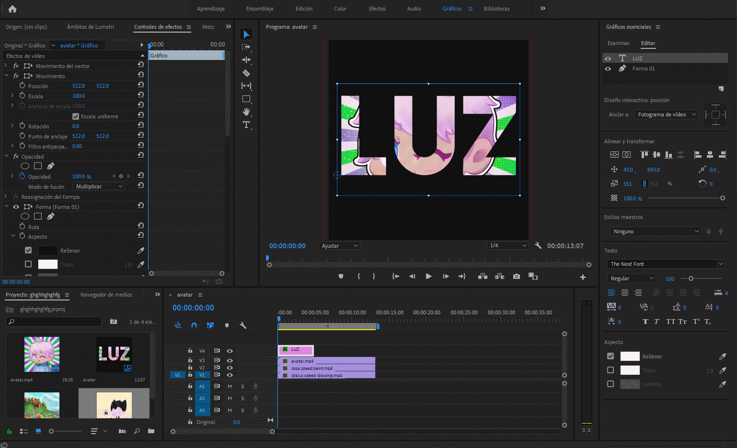Screen dimensions: 737x448
Task: Go to In point in monitor
Action: (x=395, y=276)
